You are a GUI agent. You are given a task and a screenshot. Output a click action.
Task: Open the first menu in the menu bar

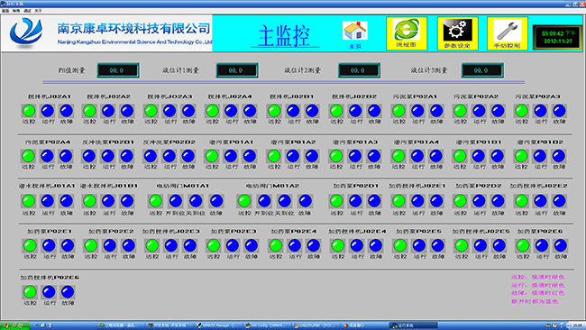tap(5, 11)
